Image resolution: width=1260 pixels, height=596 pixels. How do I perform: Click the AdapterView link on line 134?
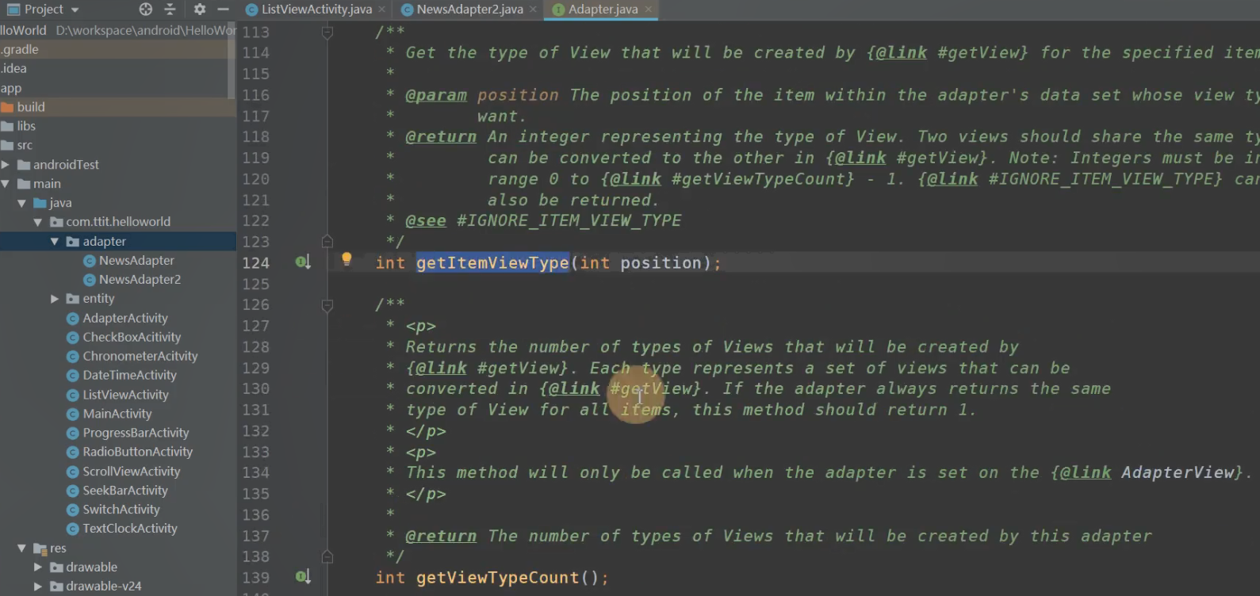[1178, 472]
